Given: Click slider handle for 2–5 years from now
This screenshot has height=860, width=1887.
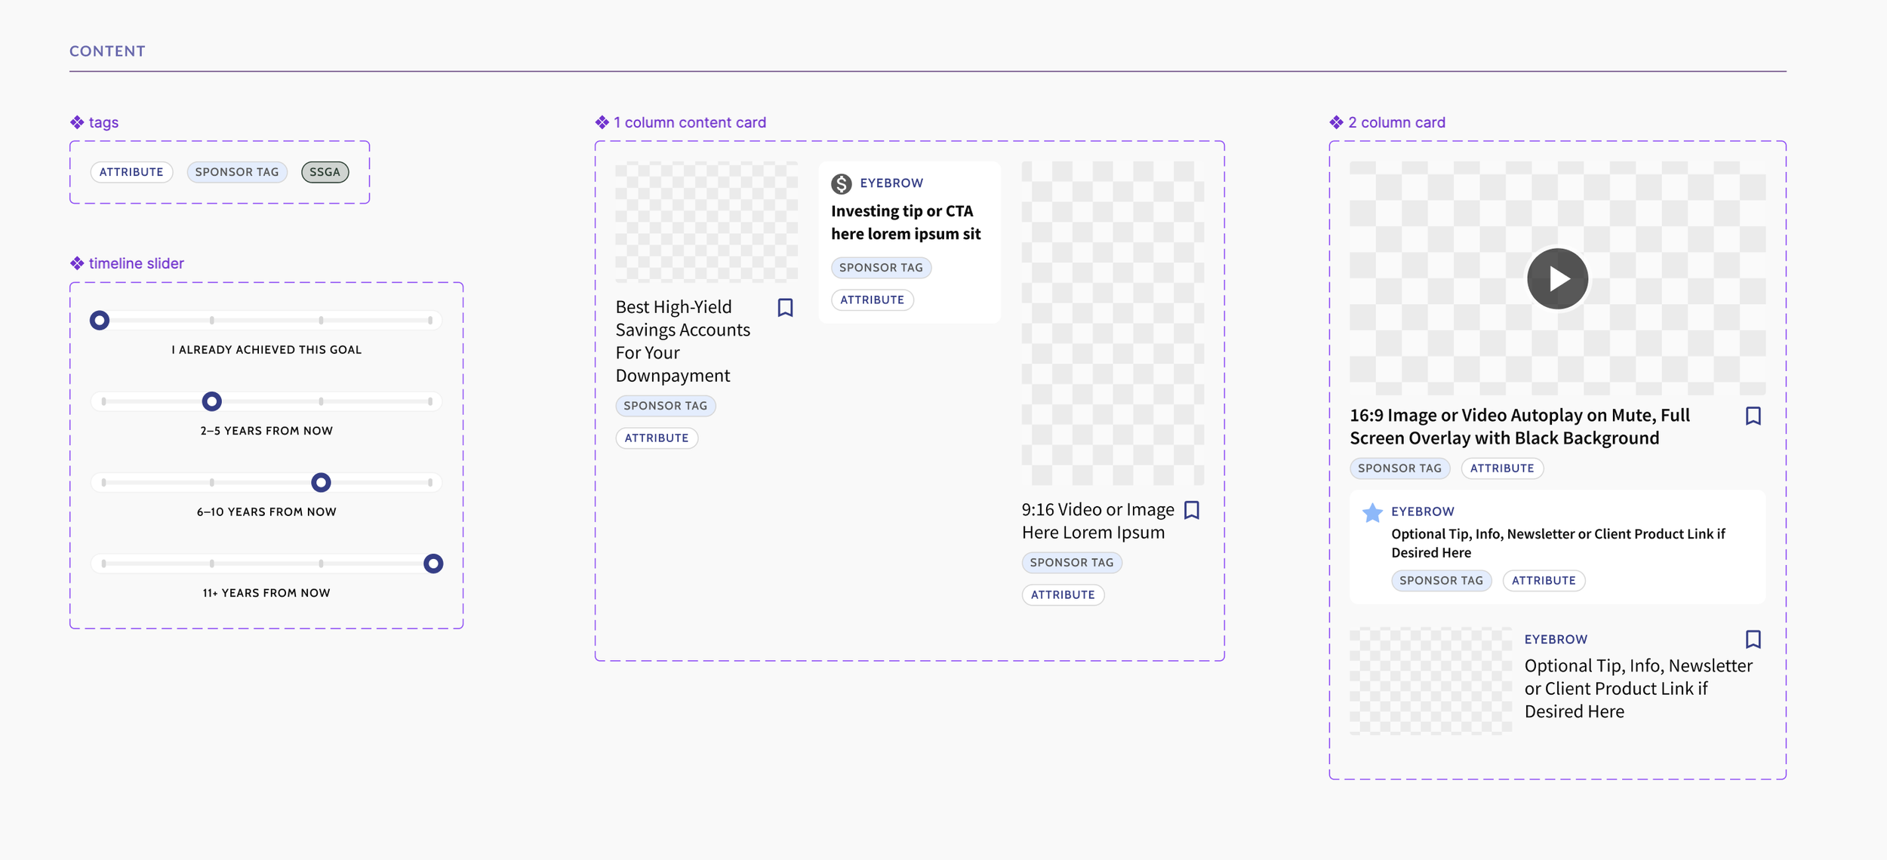Looking at the screenshot, I should pyautogui.click(x=212, y=401).
